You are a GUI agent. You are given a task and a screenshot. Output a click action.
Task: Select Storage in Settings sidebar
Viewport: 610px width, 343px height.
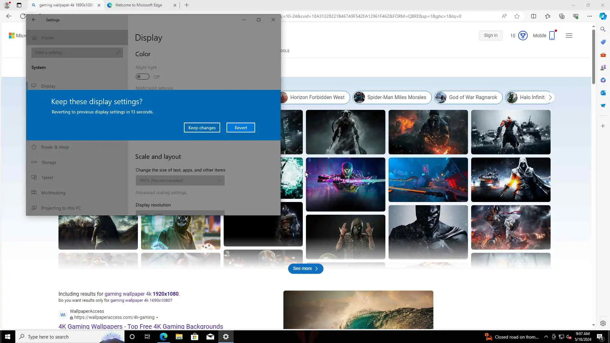[x=49, y=162]
